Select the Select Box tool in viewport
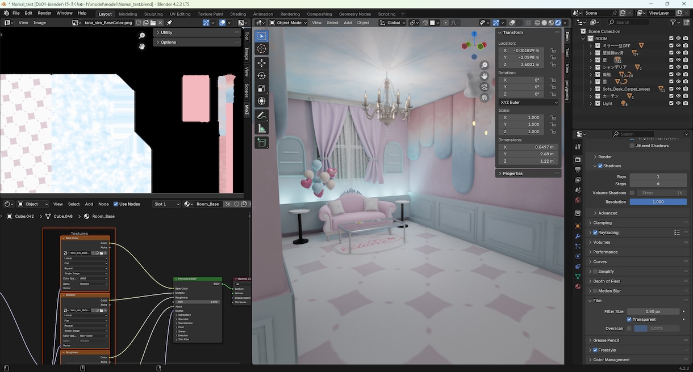 [262, 36]
